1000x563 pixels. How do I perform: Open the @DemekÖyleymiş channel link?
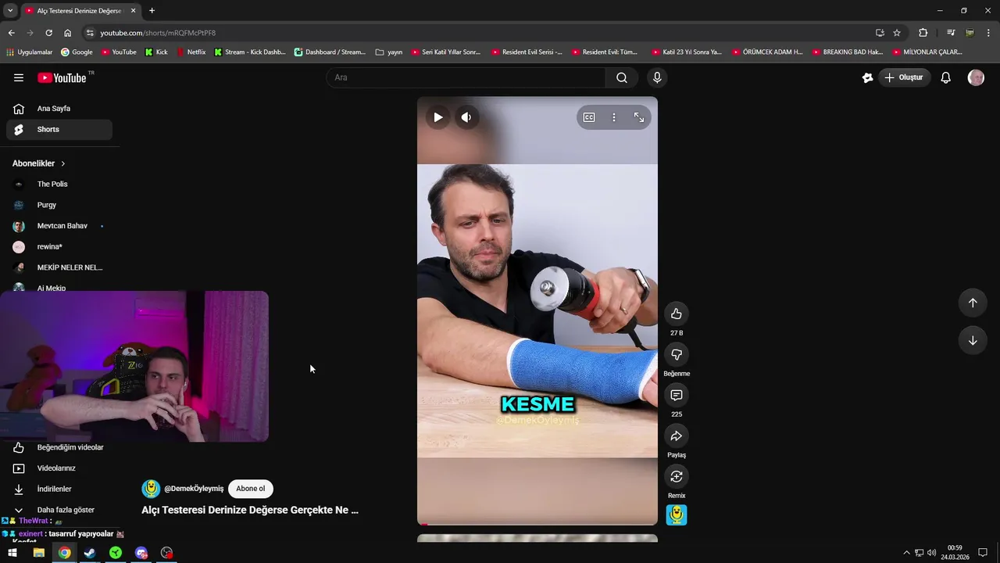[x=194, y=489]
